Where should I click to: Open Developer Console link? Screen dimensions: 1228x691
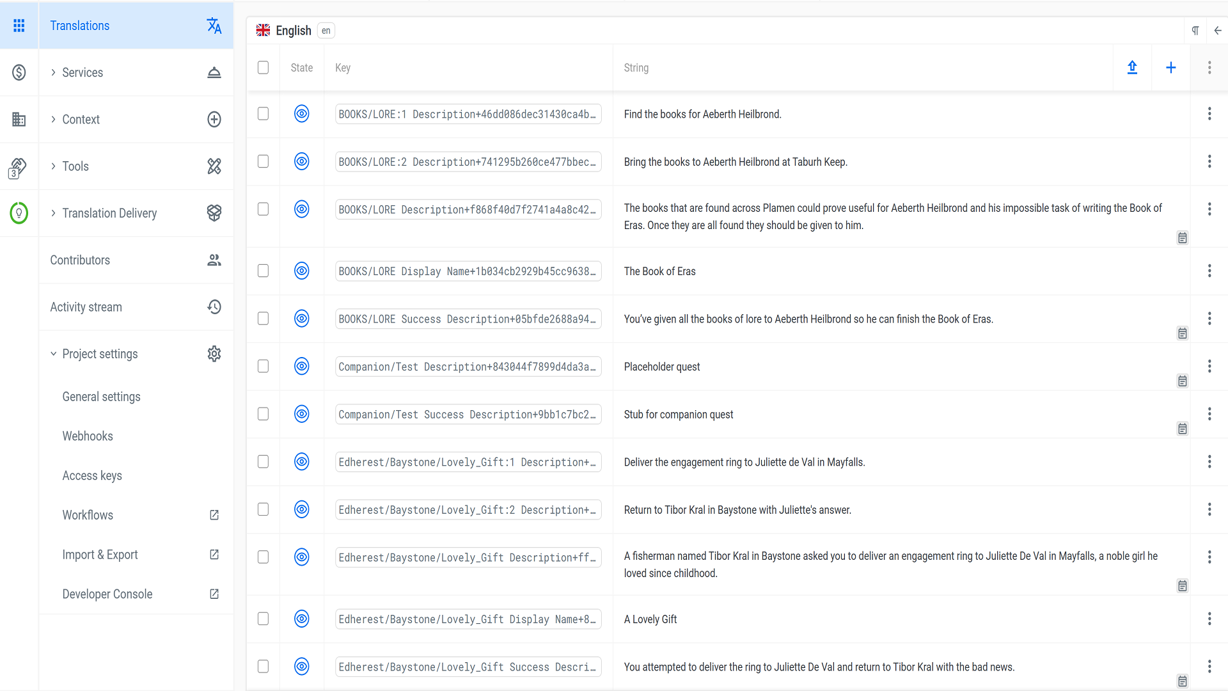click(107, 594)
